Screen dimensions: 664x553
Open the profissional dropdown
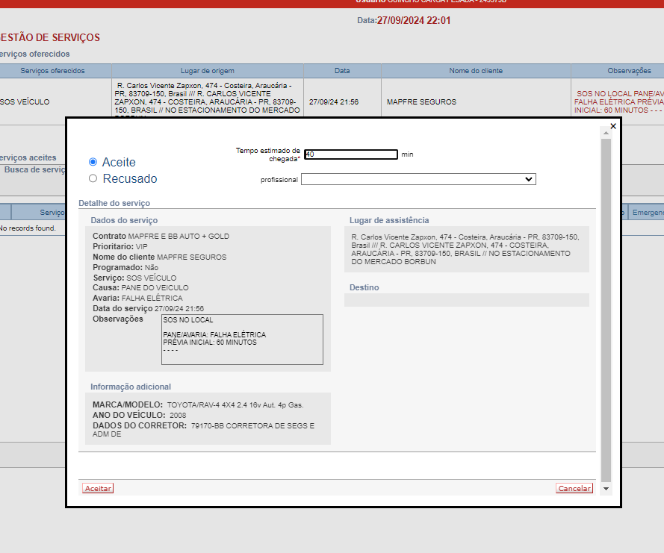(418, 179)
